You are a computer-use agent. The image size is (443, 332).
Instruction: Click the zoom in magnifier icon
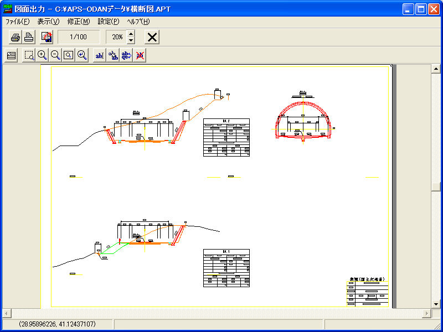[42, 55]
